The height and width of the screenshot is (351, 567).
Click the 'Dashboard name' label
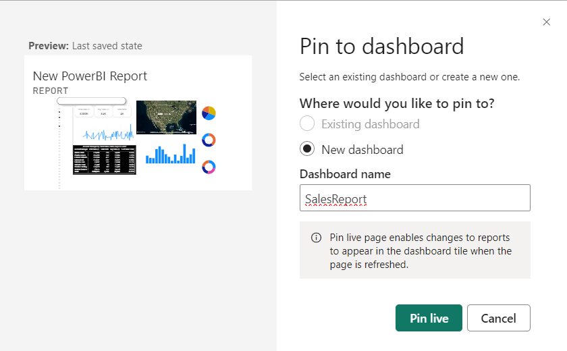(x=345, y=174)
